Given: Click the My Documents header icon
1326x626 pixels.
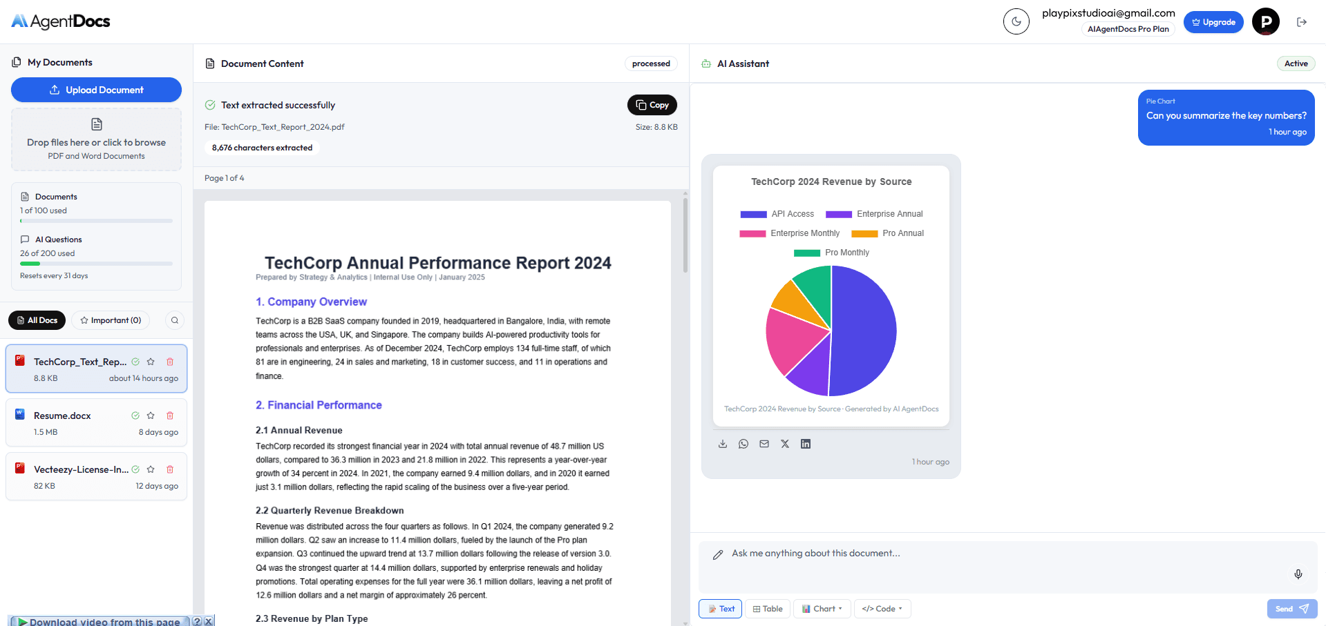Looking at the screenshot, I should 17,62.
